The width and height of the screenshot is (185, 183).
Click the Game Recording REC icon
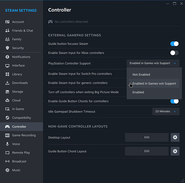click(x=7, y=135)
